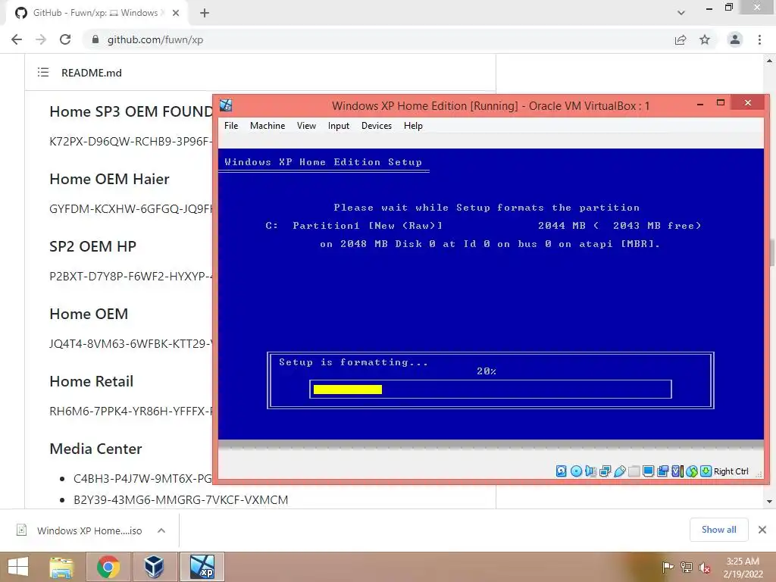The height and width of the screenshot is (582, 776).
Task: Click the Home SP3 OEM heading
Action: 131,111
